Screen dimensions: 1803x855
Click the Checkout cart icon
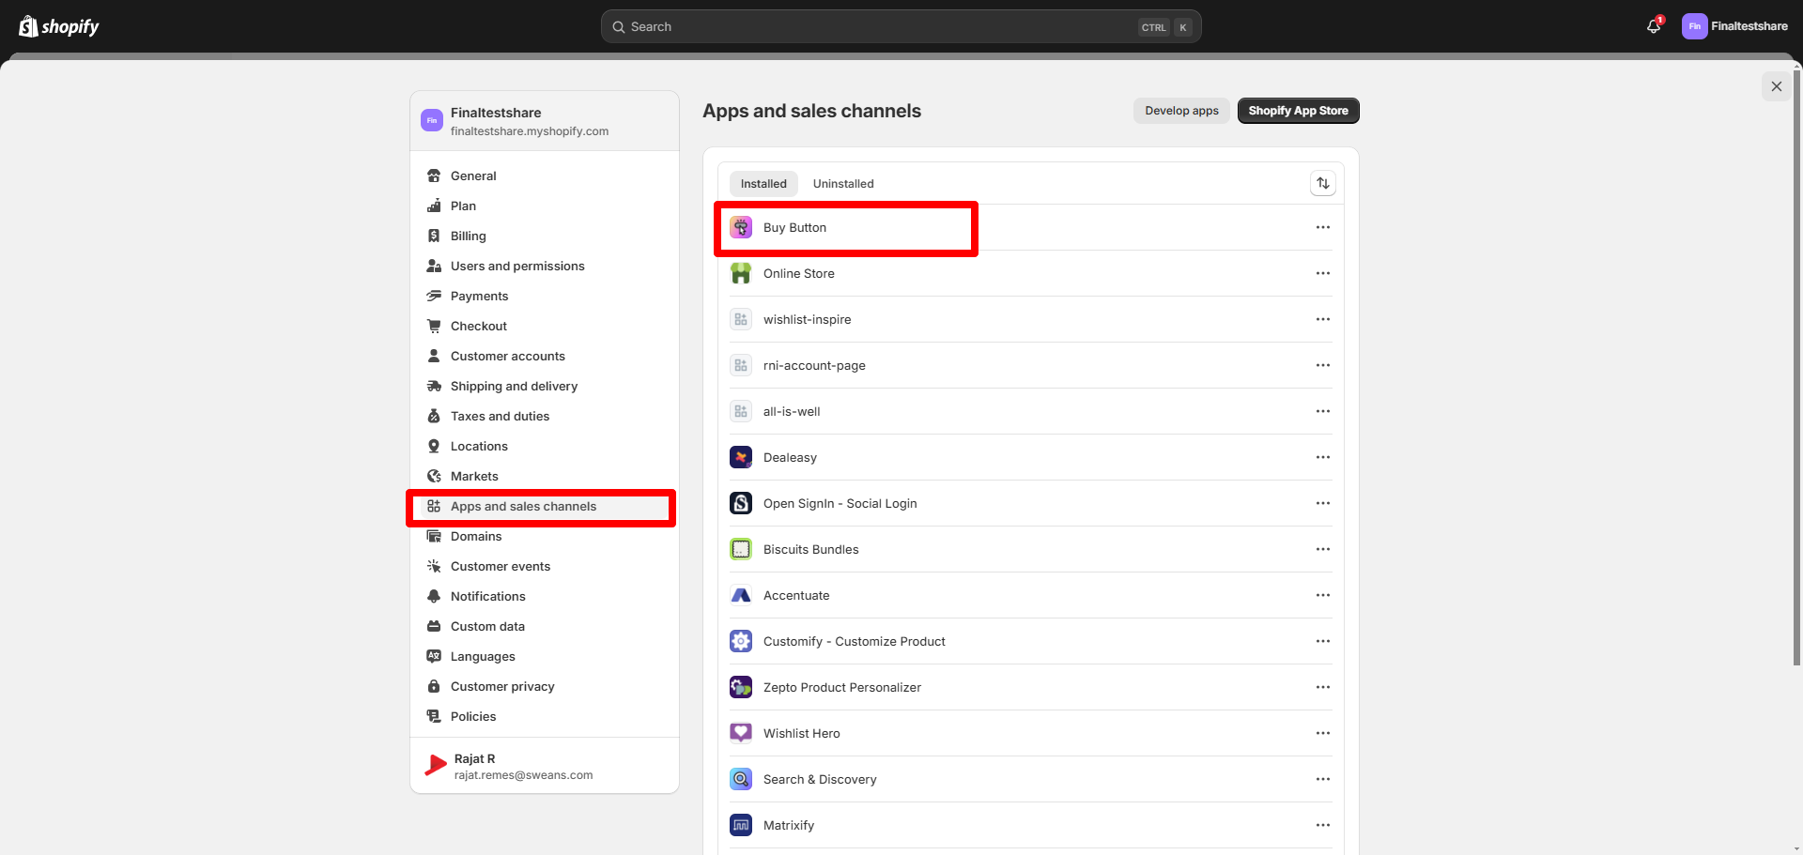pos(434,326)
